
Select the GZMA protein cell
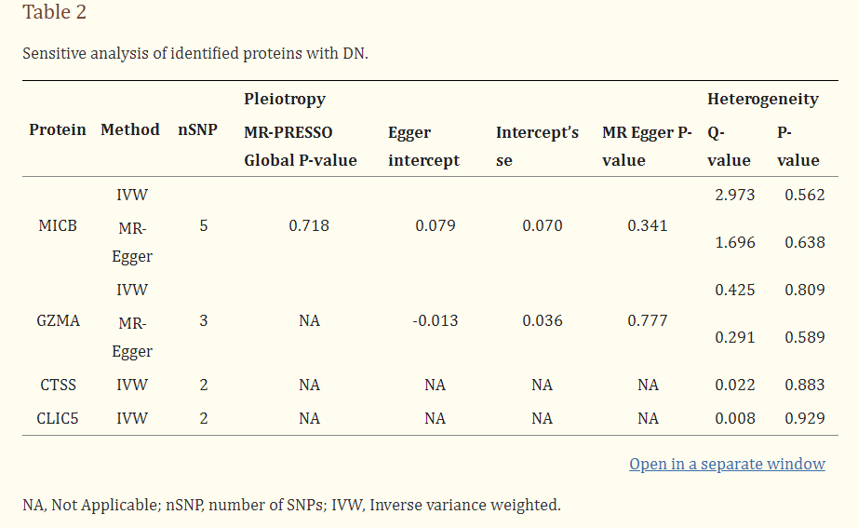[x=58, y=321]
